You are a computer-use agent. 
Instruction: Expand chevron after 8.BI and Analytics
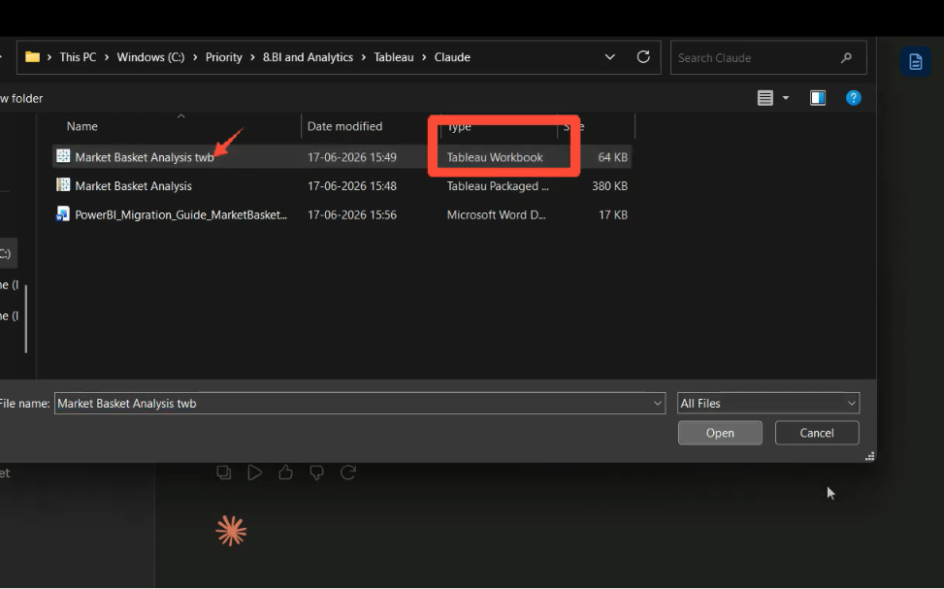(x=364, y=57)
